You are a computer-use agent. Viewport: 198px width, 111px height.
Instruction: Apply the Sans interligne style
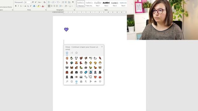(x=89, y=4)
